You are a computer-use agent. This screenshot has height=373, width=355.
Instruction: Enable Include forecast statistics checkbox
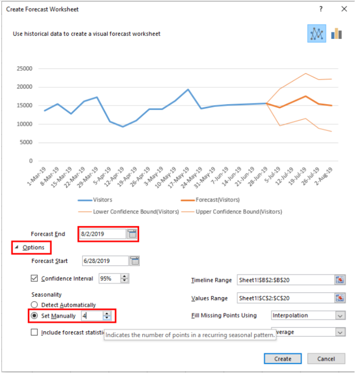34,332
